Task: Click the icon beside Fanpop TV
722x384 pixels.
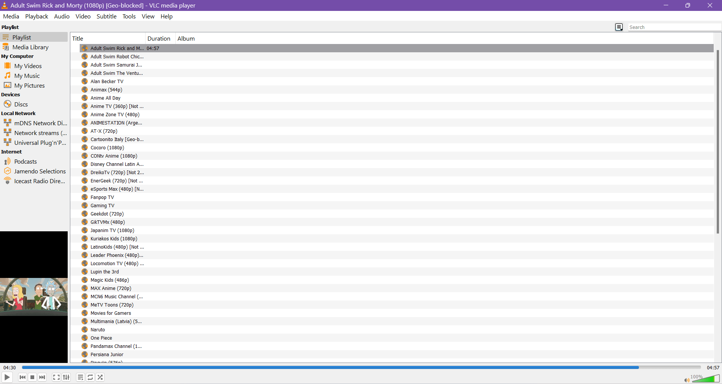Action: point(85,197)
